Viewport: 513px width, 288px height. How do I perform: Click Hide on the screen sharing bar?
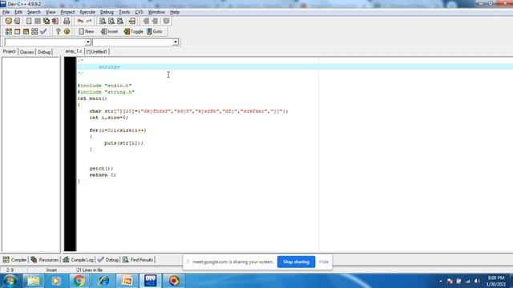(x=324, y=262)
